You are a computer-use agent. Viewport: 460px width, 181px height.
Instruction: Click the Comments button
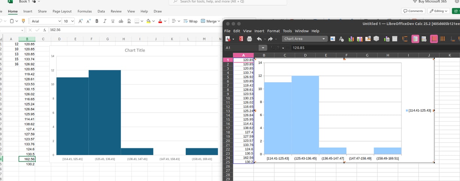[413, 11]
